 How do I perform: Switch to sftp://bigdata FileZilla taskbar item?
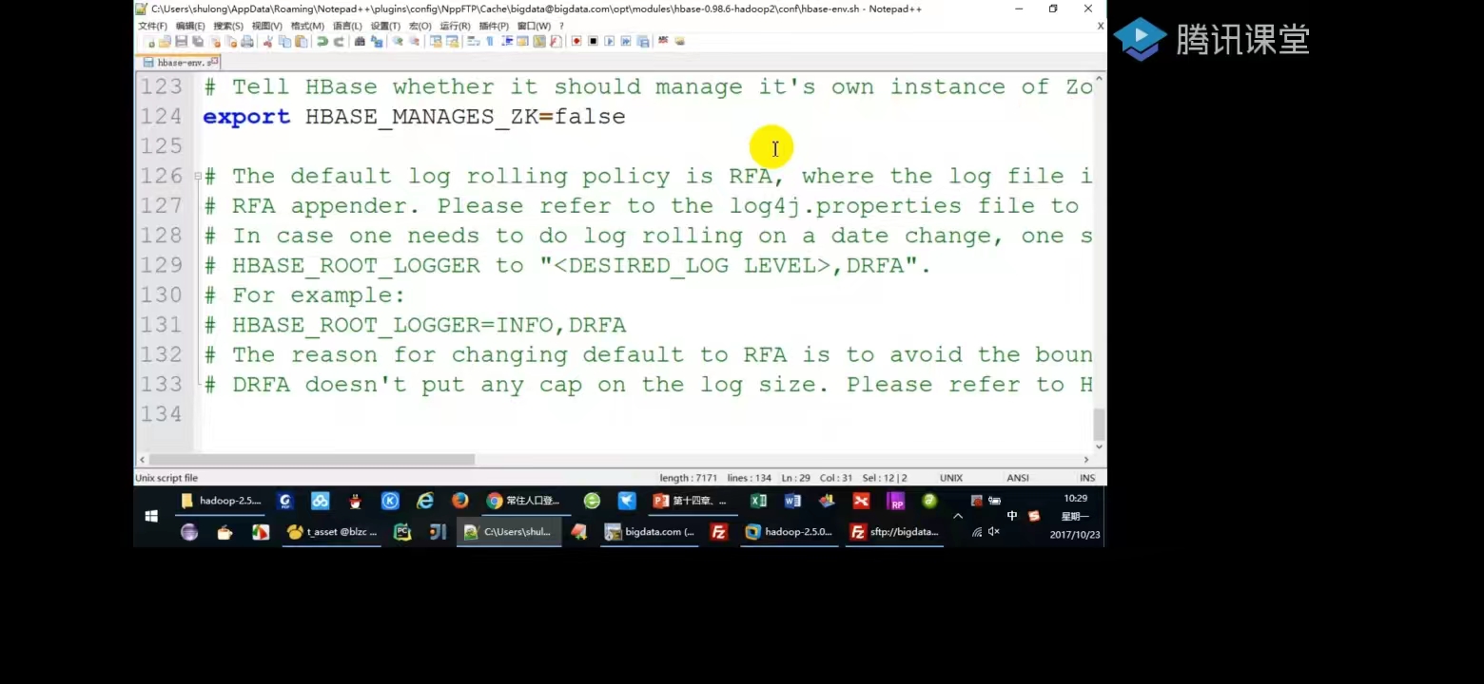895,532
